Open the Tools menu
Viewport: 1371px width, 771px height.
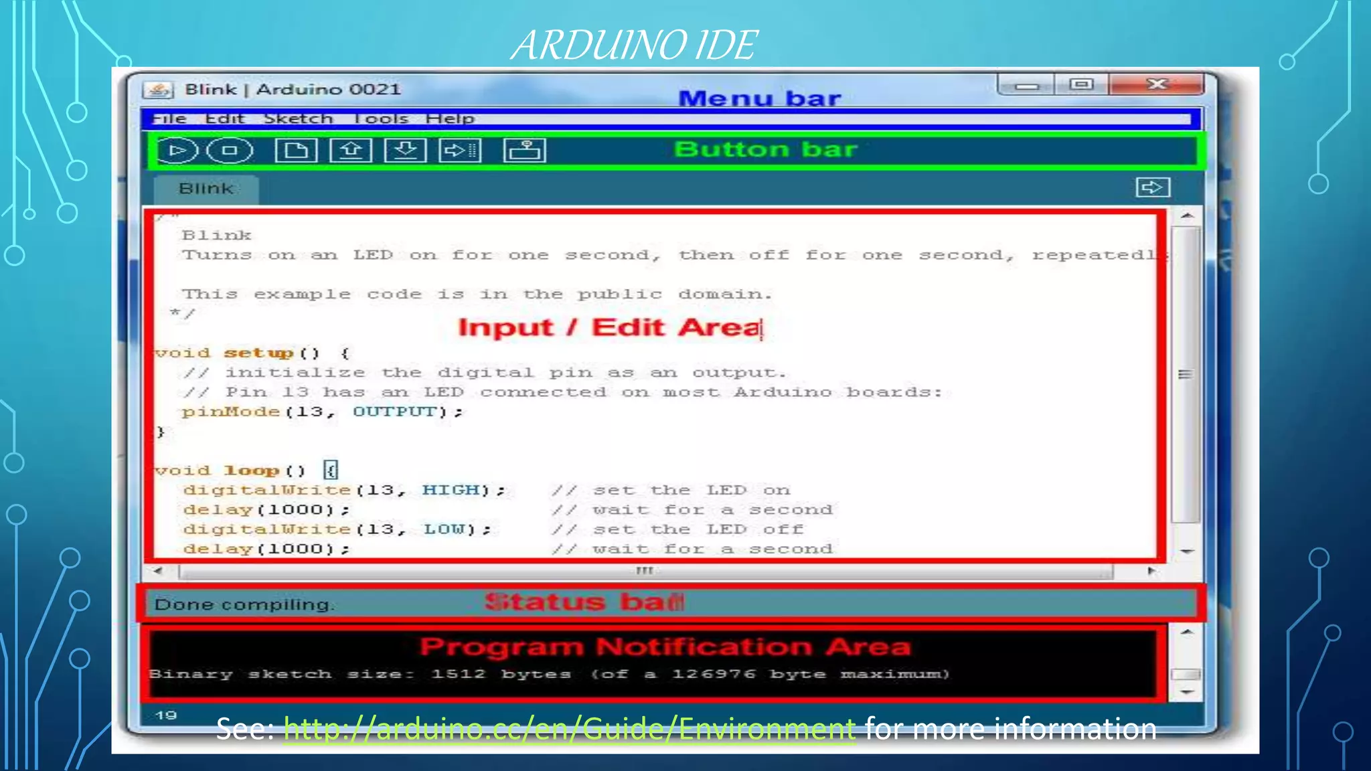tap(380, 119)
